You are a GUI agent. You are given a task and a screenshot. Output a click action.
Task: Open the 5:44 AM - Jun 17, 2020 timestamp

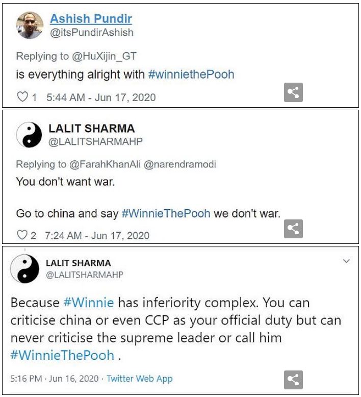(x=101, y=97)
